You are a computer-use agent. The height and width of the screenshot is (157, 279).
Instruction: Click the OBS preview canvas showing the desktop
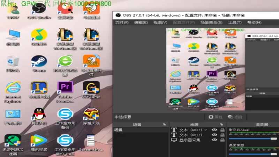click(x=223, y=69)
